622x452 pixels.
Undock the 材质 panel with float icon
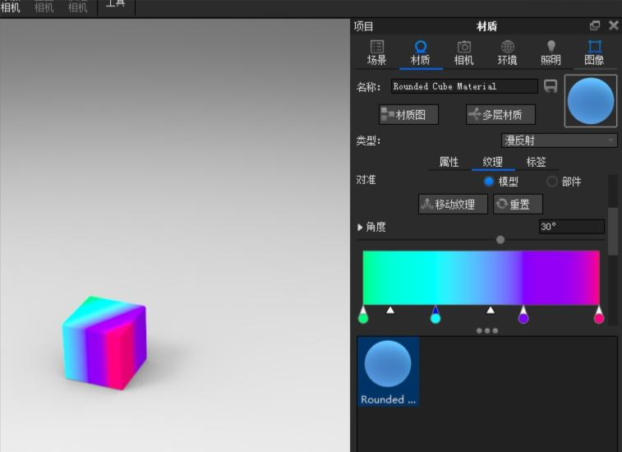pos(595,25)
